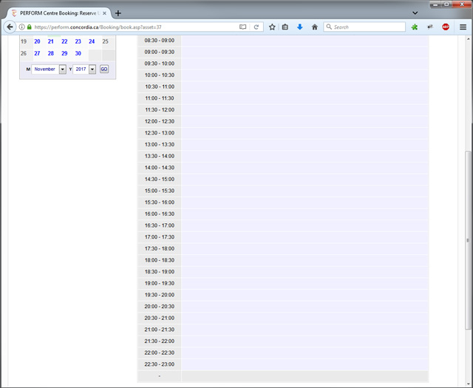473x388 pixels.
Task: Expand the 2017 year dropdown
Action: pyautogui.click(x=92, y=69)
